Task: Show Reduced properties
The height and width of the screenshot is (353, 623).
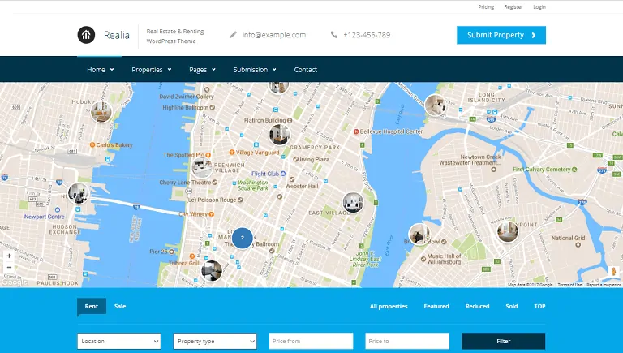Action: (x=477, y=306)
